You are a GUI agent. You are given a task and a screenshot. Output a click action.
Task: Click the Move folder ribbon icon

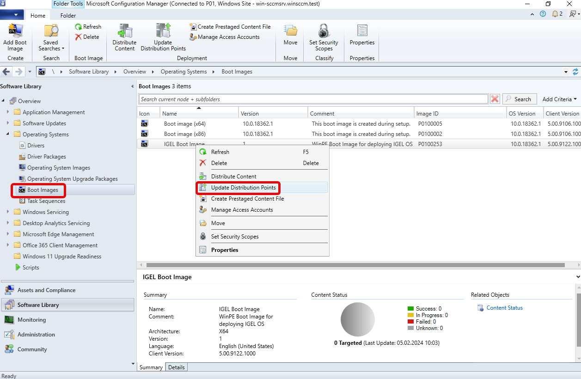(x=290, y=31)
